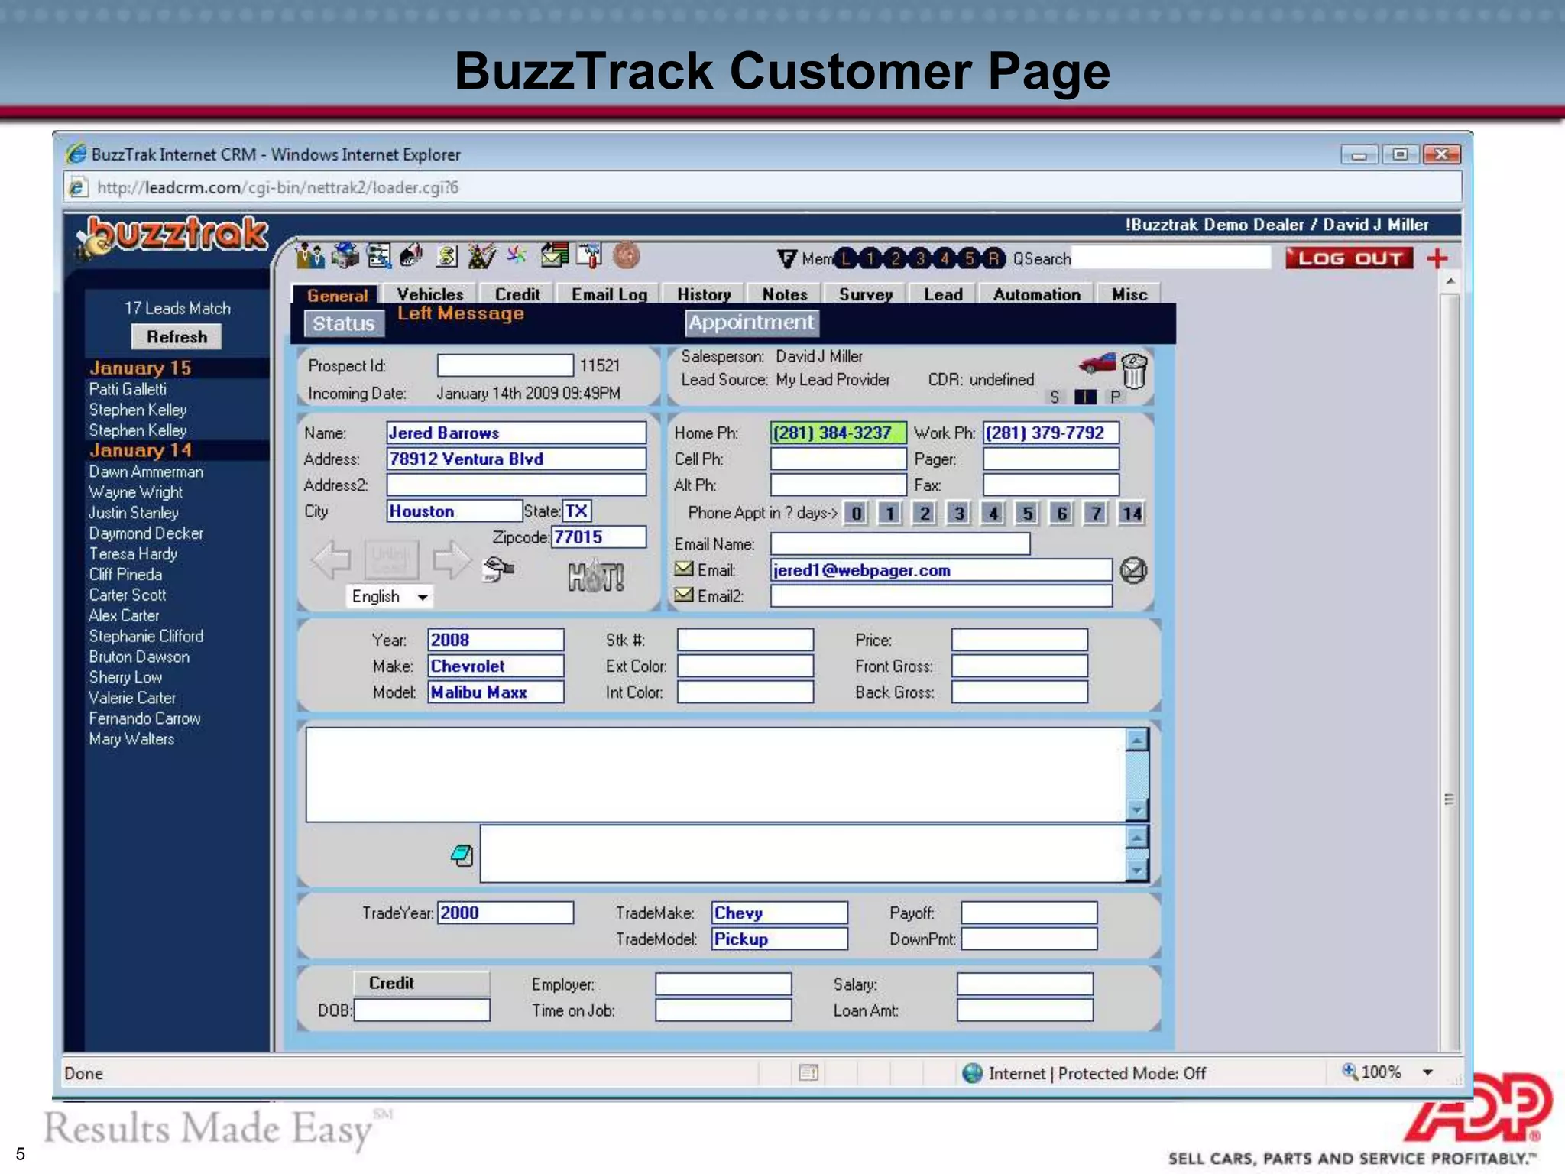The height and width of the screenshot is (1174, 1565).
Task: Click the lower notes box up scroll arrow
Action: 1137,837
